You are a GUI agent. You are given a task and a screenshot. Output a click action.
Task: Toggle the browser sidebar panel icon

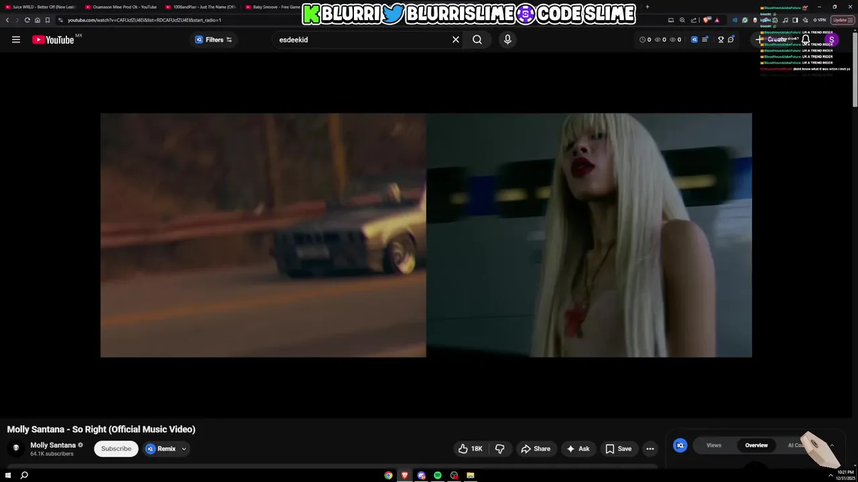pyautogui.click(x=795, y=20)
